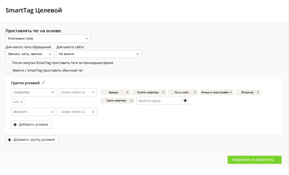Screen dimensions: 289x175
Task: Click Добавить группу условий button
Action: coord(32,140)
